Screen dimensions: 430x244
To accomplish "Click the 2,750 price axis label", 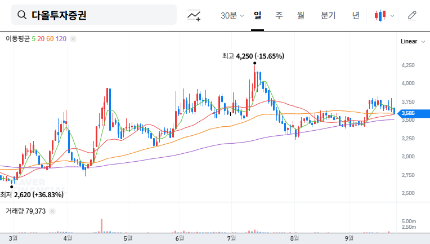I will point(408,175).
